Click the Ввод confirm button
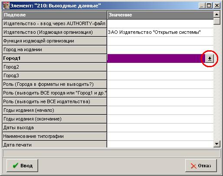This screenshot has width=223, height=176. point(22,166)
